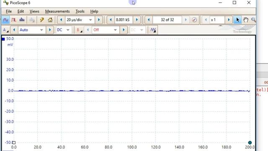The image size is (268, 151).
Task: Decrease timebase with left arrow
Action: [61, 20]
